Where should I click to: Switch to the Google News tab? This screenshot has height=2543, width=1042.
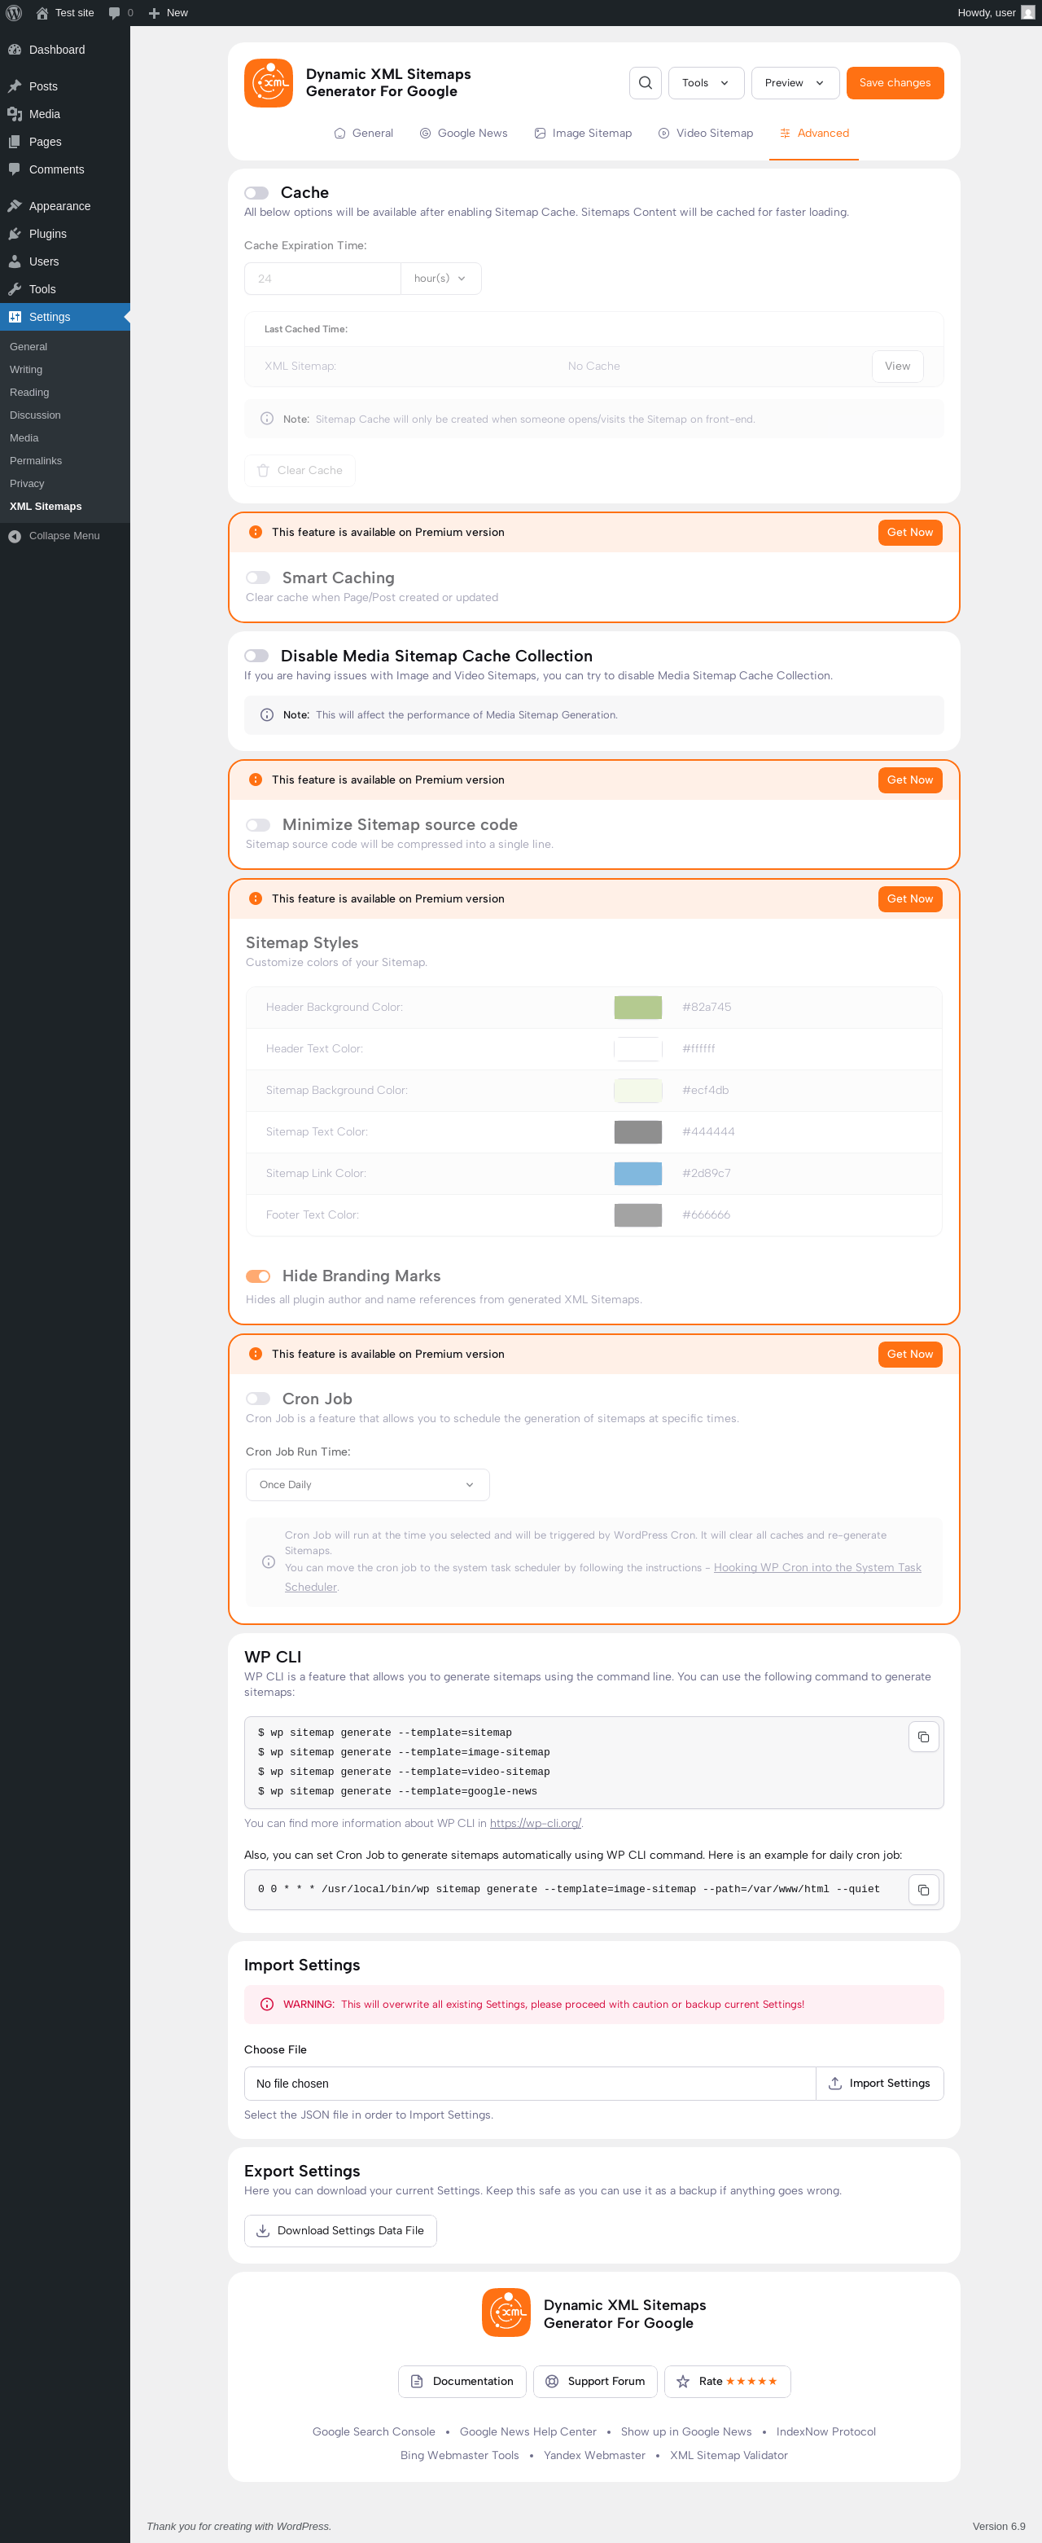tap(462, 134)
